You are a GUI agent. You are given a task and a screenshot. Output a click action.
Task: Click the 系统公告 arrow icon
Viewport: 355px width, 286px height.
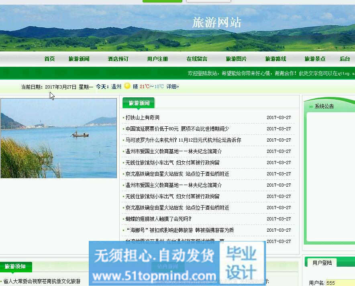coord(311,106)
